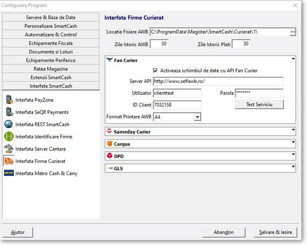Click the Fan Curier header text

coord(126,60)
